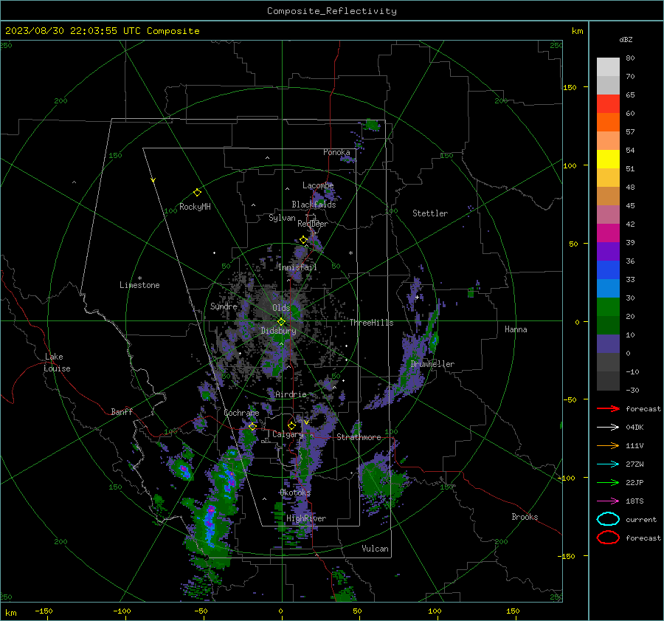Click the Sundre city label
This screenshot has height=621, width=664.
coord(224,306)
